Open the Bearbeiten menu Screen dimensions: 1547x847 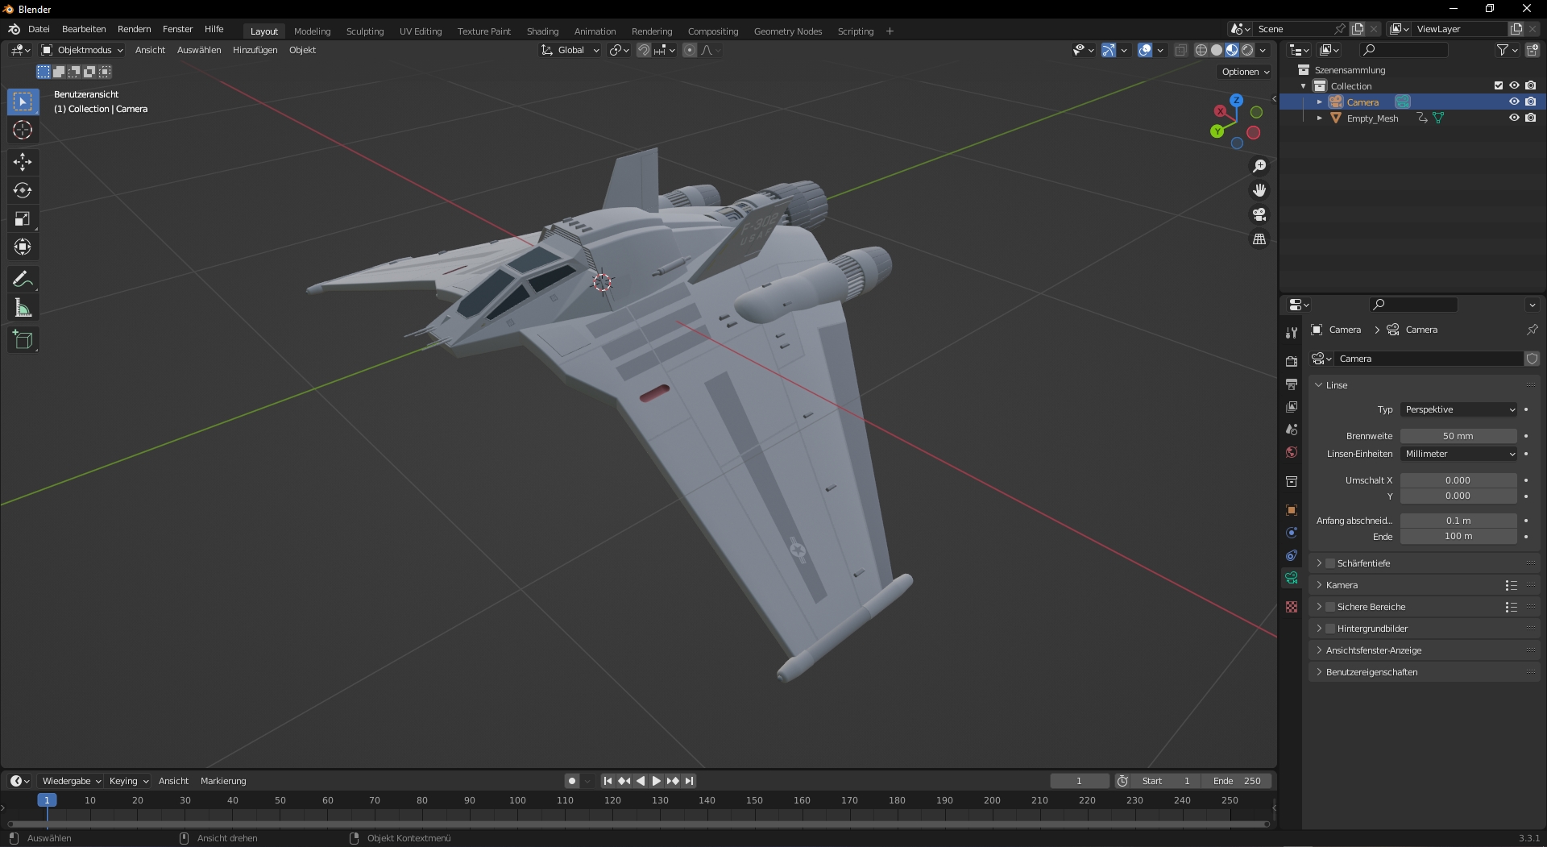coord(84,29)
